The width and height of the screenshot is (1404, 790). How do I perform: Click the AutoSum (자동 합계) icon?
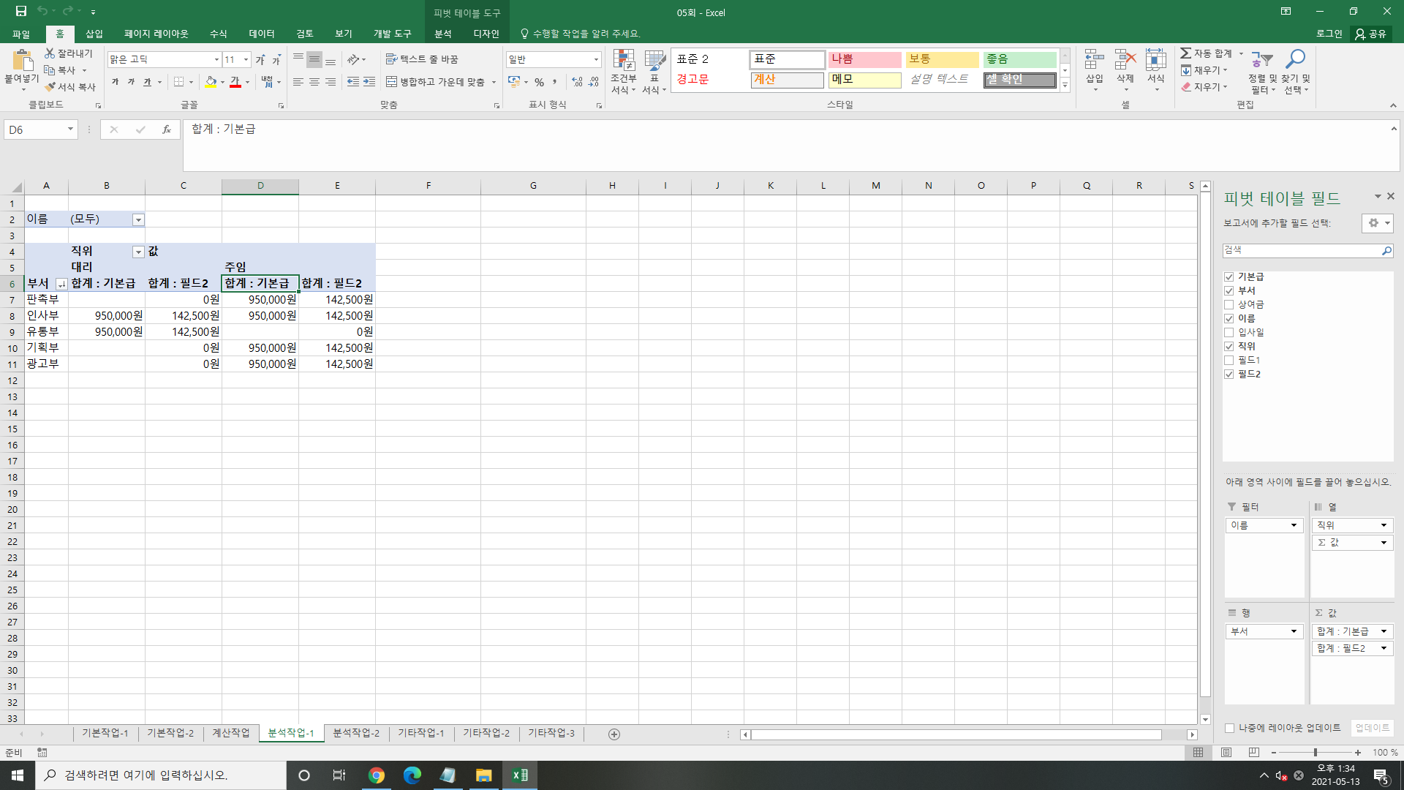click(x=1186, y=53)
